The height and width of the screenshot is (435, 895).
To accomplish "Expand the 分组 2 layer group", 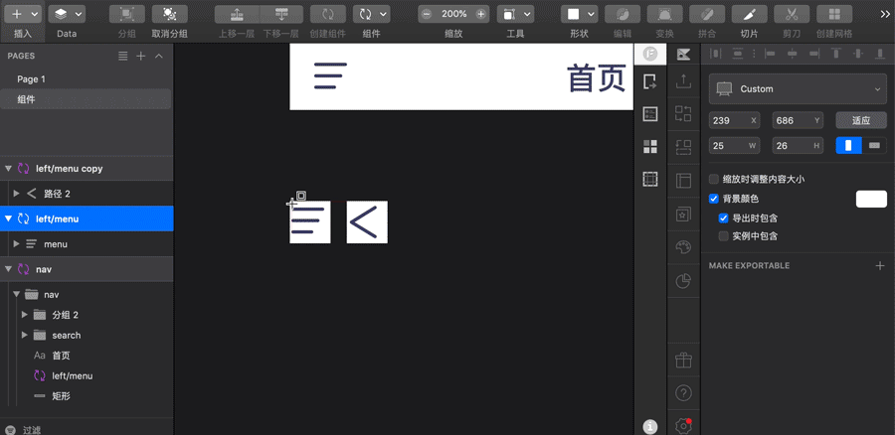I will [x=25, y=315].
